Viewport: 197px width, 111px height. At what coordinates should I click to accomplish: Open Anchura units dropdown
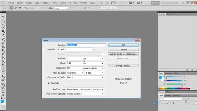[x=93, y=59]
